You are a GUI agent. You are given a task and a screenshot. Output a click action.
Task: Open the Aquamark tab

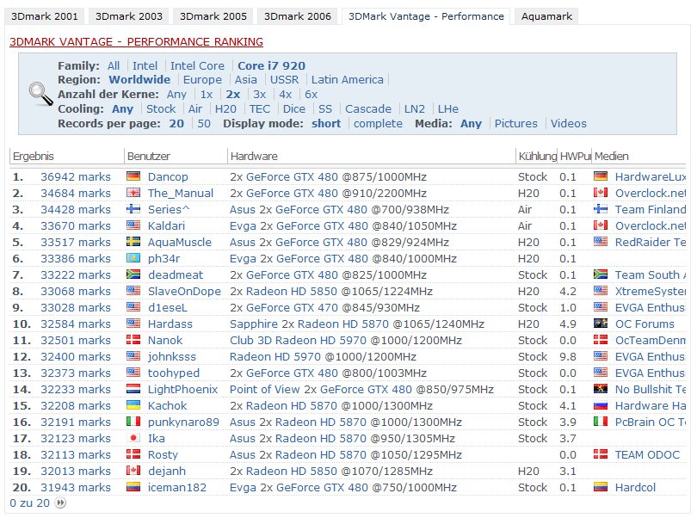pos(546,16)
